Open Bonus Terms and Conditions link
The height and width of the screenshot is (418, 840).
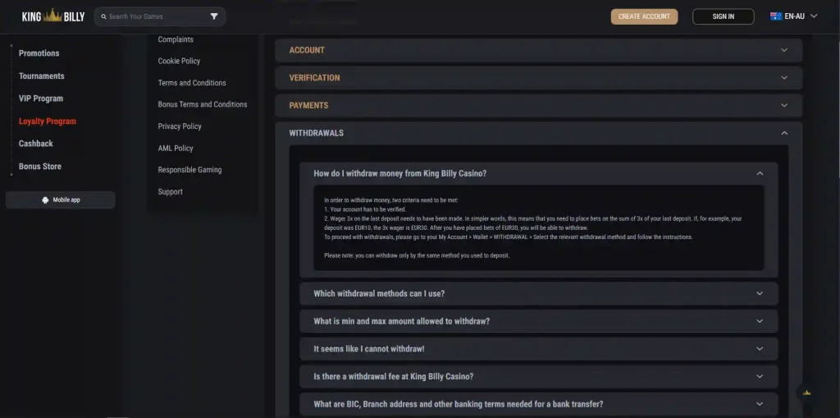point(203,104)
